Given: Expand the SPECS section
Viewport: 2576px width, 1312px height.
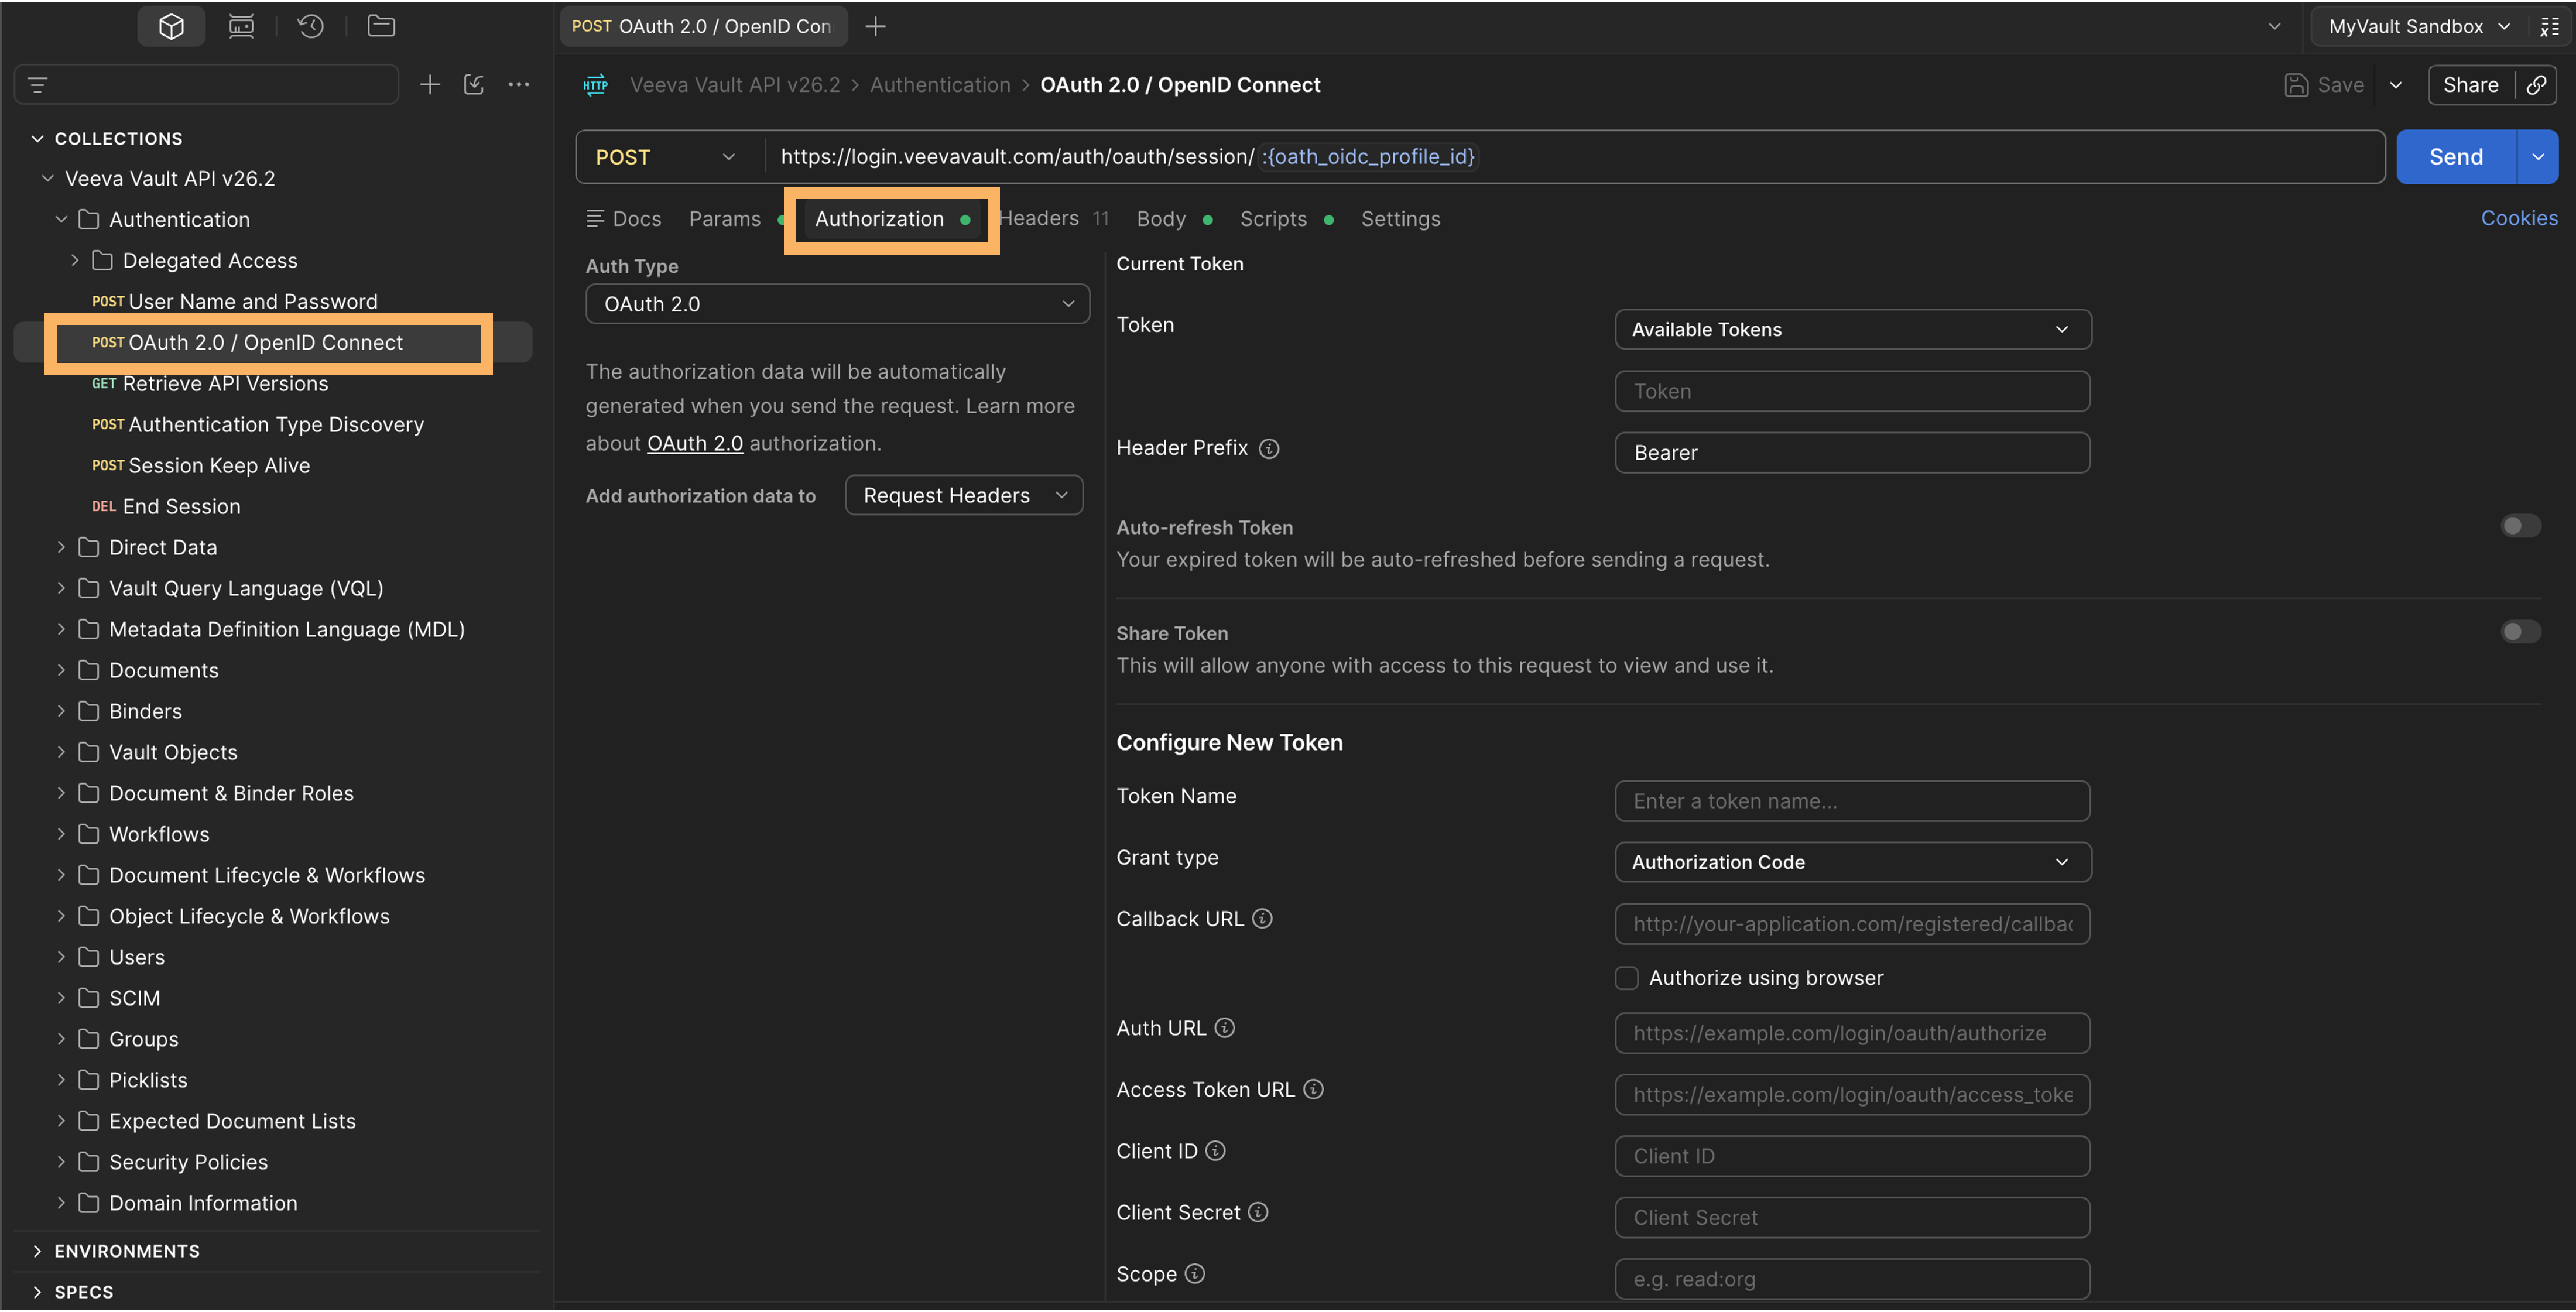Looking at the screenshot, I should [37, 1292].
